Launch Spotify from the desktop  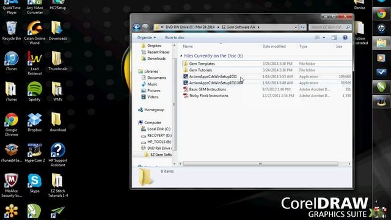pos(35,92)
